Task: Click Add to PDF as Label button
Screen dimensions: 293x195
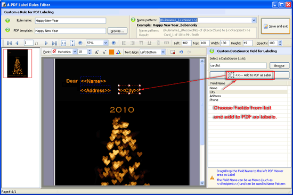Action: click(x=250, y=75)
